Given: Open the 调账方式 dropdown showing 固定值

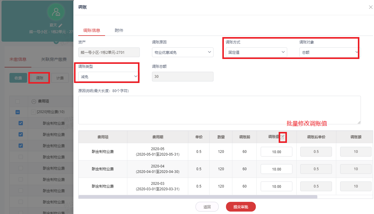Looking at the screenshot, I should point(256,52).
